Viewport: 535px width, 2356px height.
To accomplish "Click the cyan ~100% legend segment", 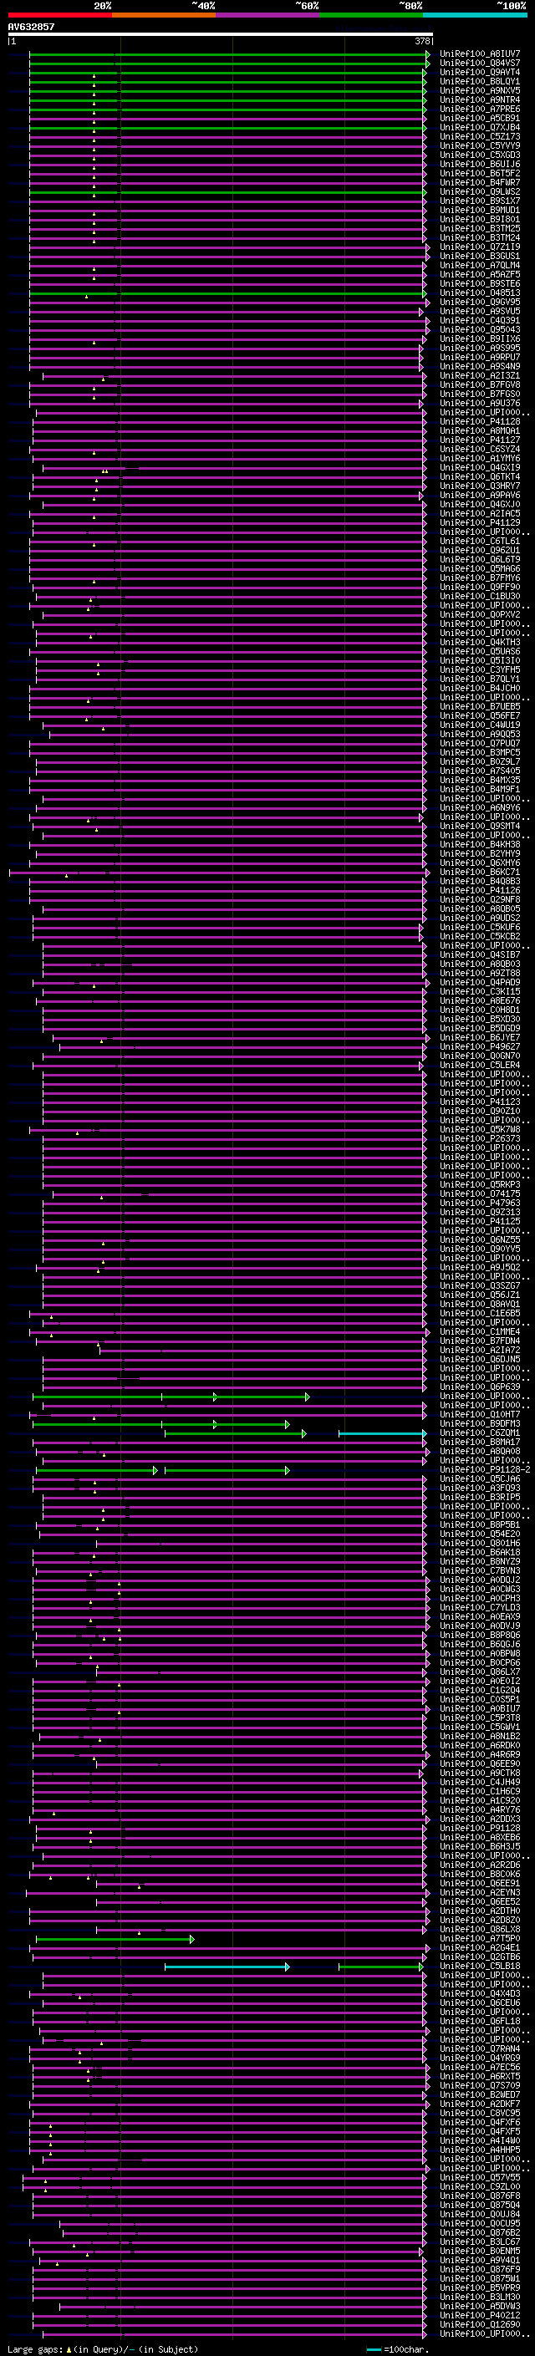I will (476, 15).
